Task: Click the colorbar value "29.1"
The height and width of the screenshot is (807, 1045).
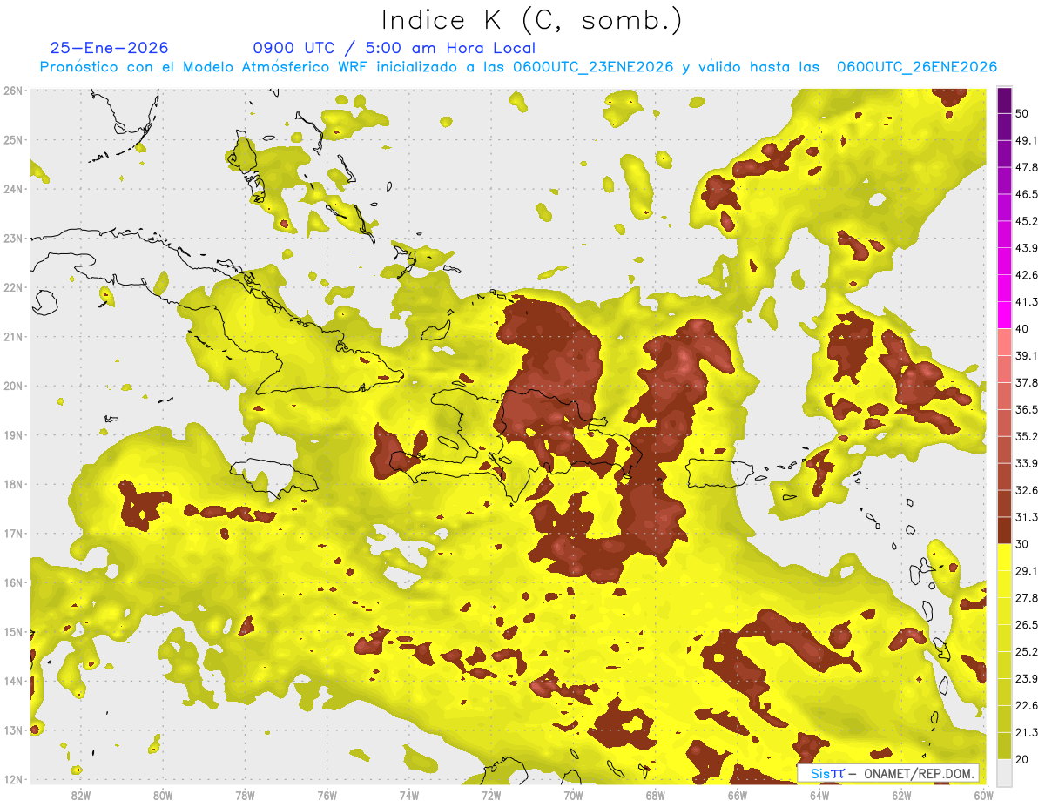Action: point(1027,570)
